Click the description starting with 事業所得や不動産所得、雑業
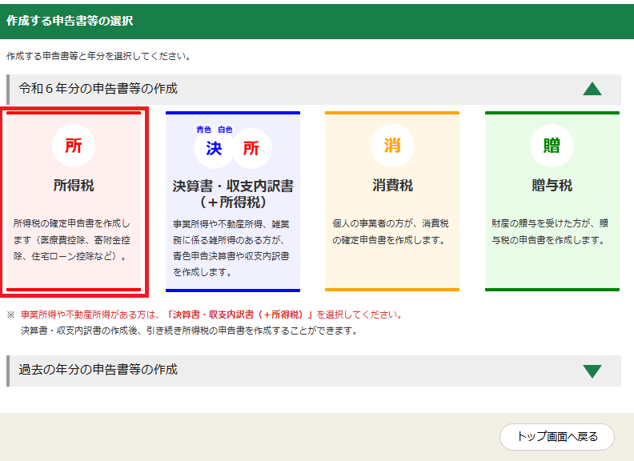The image size is (634, 461). (231, 248)
